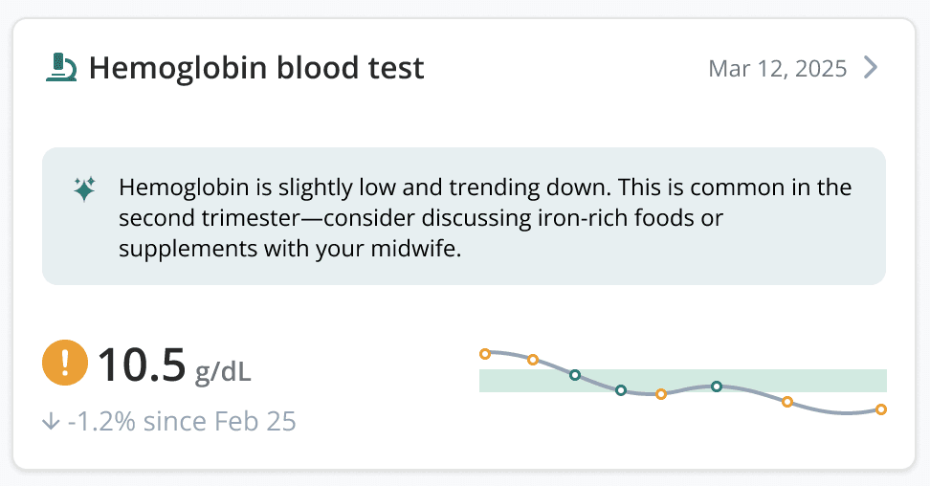The image size is (930, 486).
Task: Select the Mar 12, 2025 date
Action: tap(777, 69)
